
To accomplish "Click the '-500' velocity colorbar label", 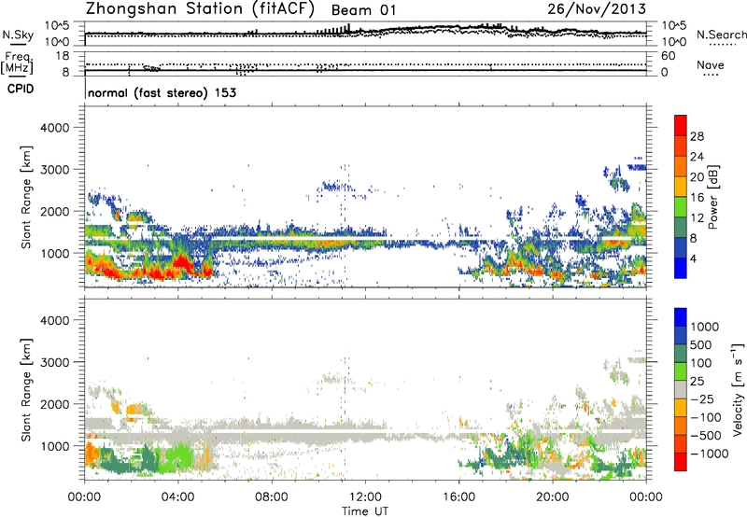I will click(x=706, y=436).
